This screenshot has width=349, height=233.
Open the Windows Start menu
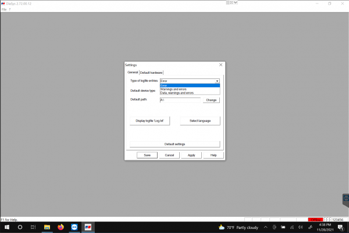[7, 227]
